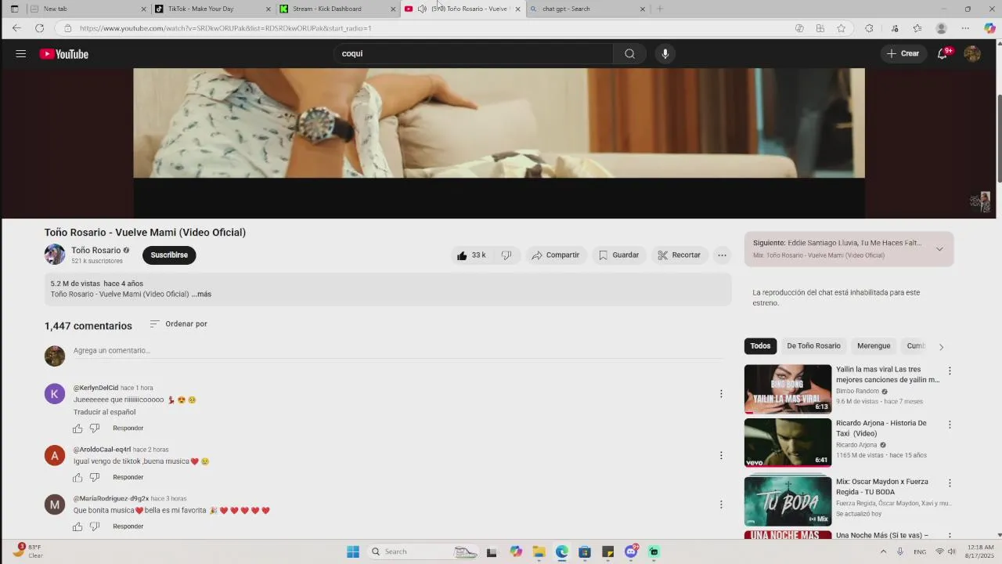Image resolution: width=1002 pixels, height=564 pixels.
Task: Open the YouTube hamburger guide menu
Action: 21,54
